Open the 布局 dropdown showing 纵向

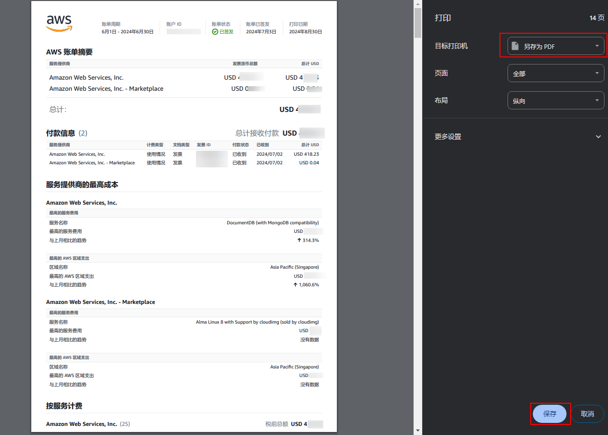(x=555, y=101)
